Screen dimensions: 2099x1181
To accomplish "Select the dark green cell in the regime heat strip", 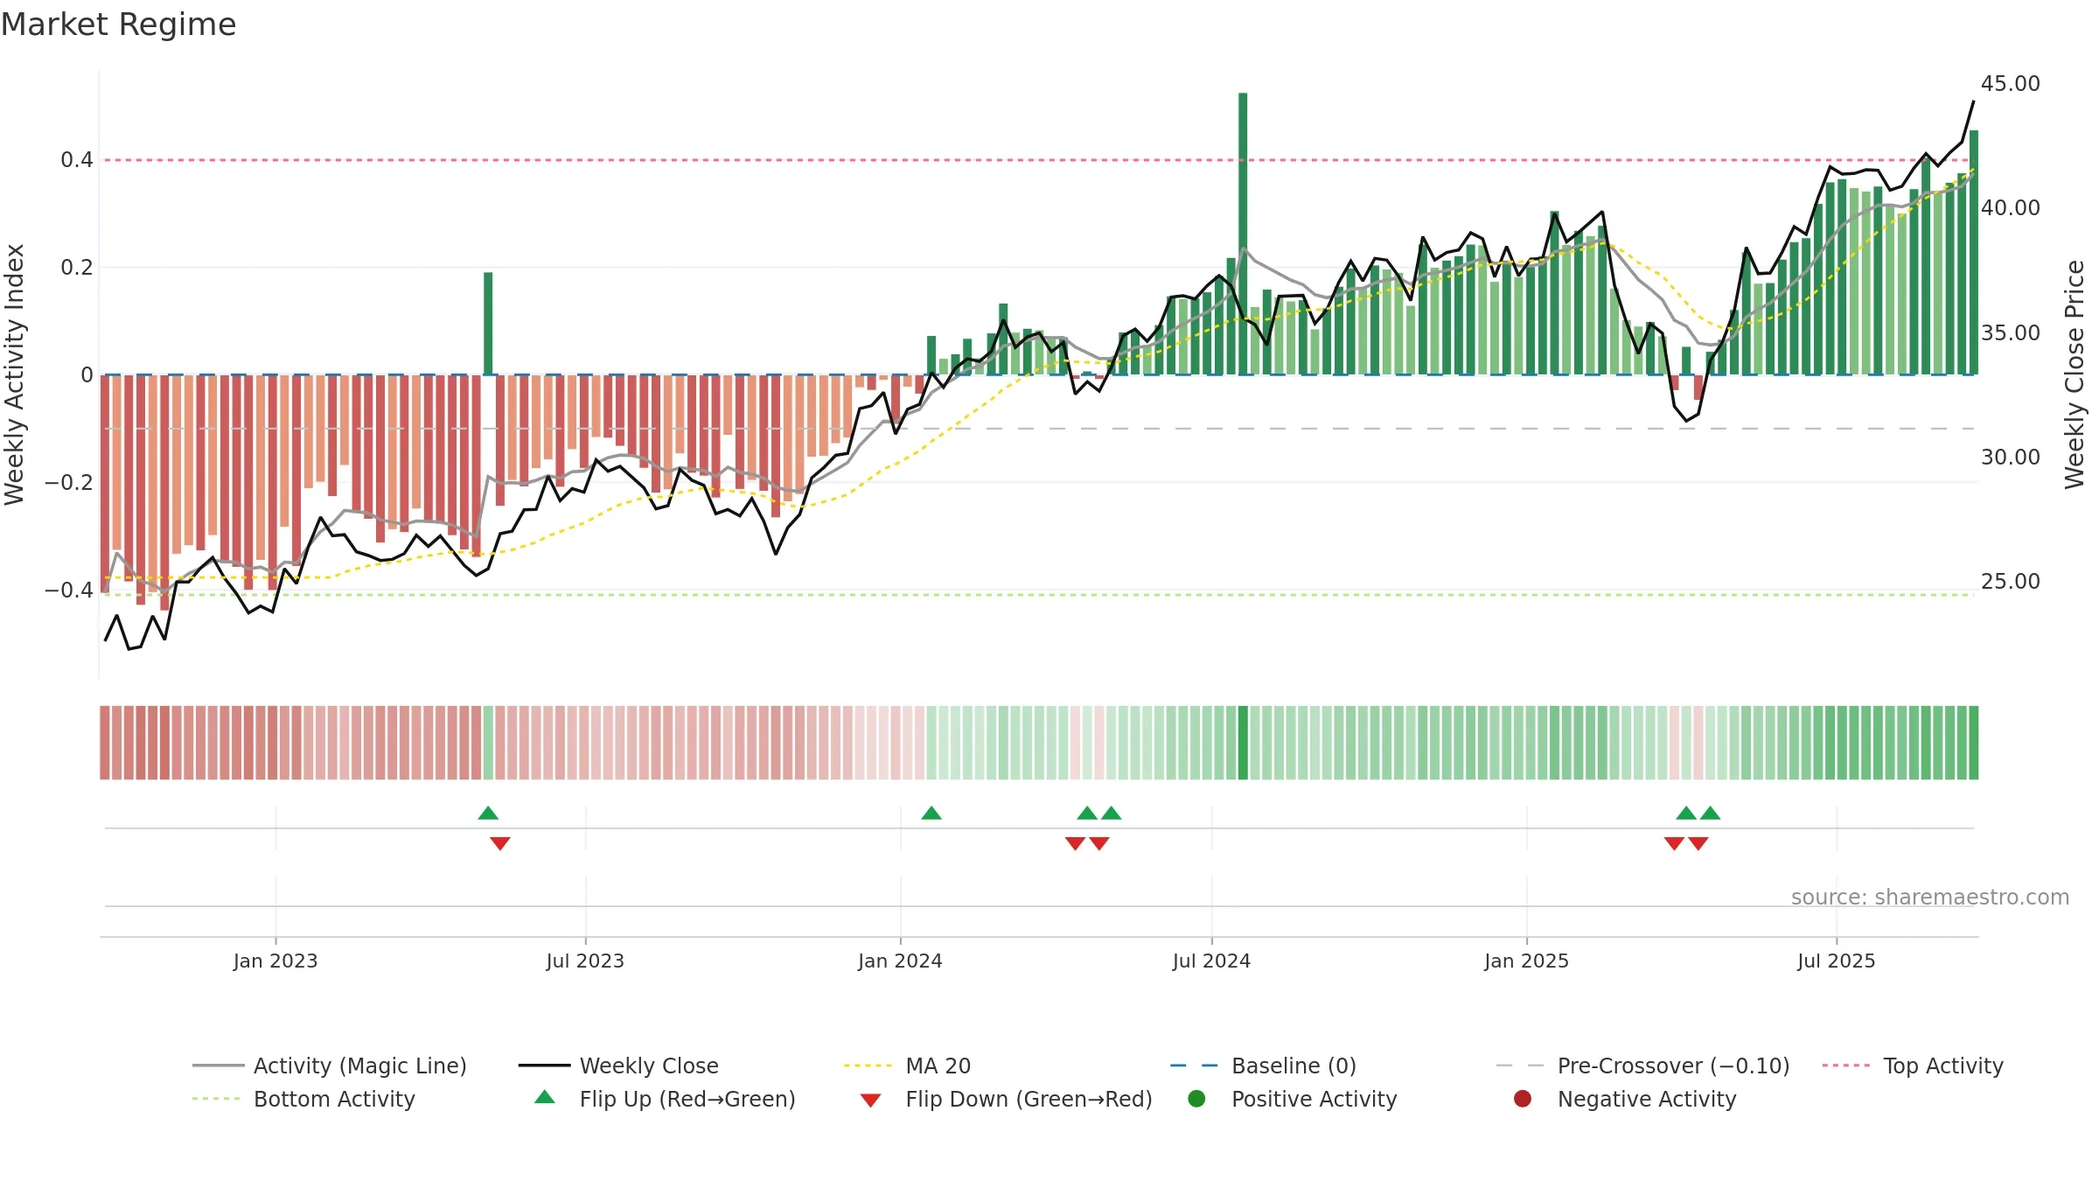I will coord(1243,743).
